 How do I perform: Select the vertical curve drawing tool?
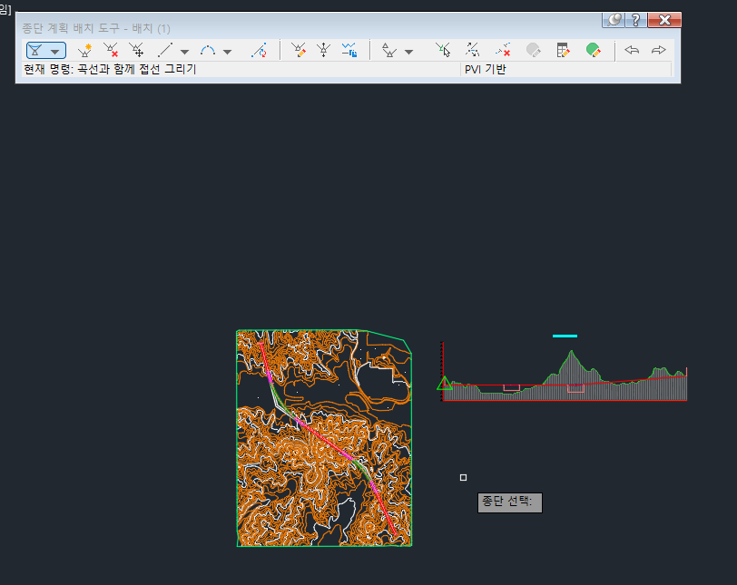(208, 51)
